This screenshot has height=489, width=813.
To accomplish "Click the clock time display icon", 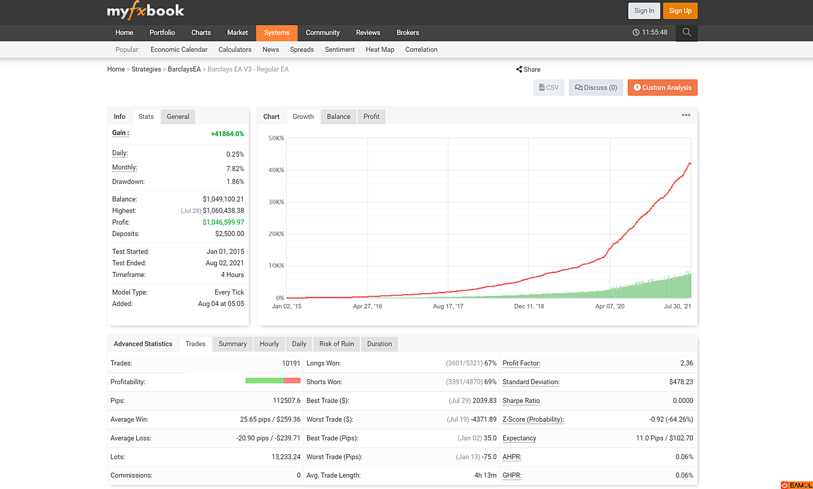I will click(636, 32).
